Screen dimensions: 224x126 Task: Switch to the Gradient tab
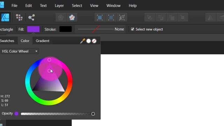pos(42,41)
